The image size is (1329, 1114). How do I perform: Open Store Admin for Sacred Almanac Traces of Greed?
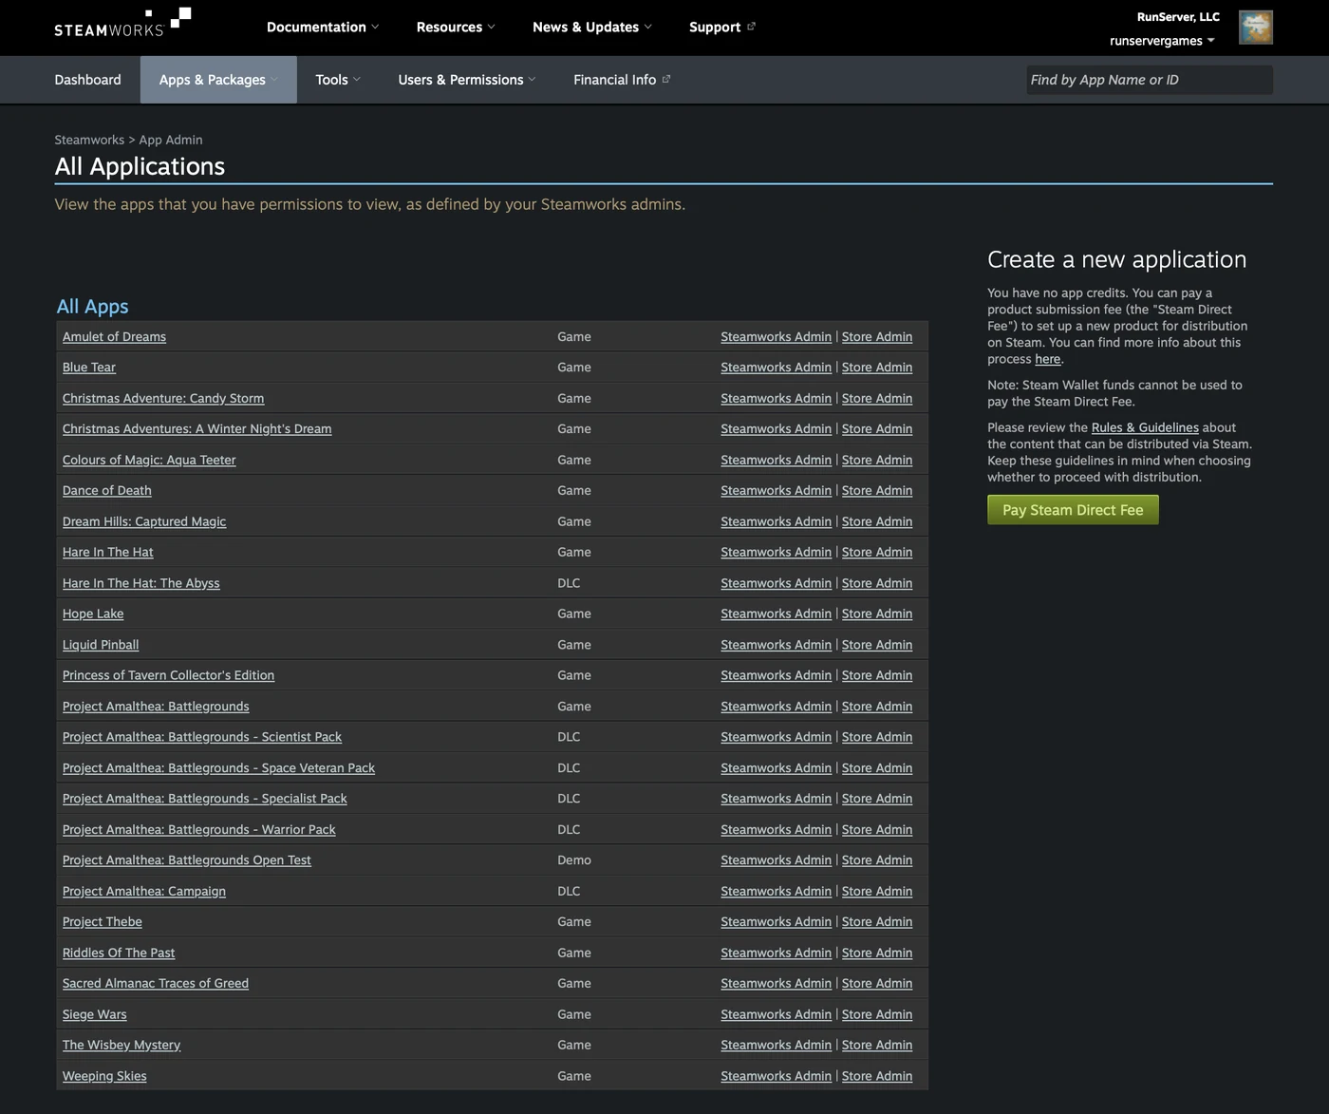(877, 983)
